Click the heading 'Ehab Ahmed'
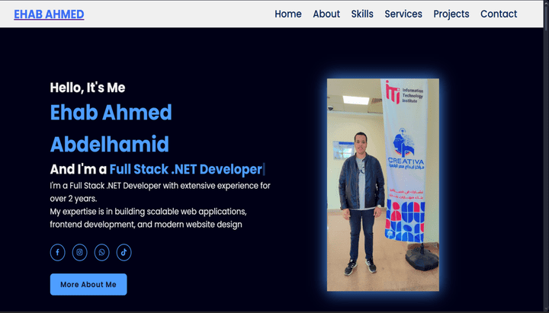The width and height of the screenshot is (549, 313). click(111, 112)
